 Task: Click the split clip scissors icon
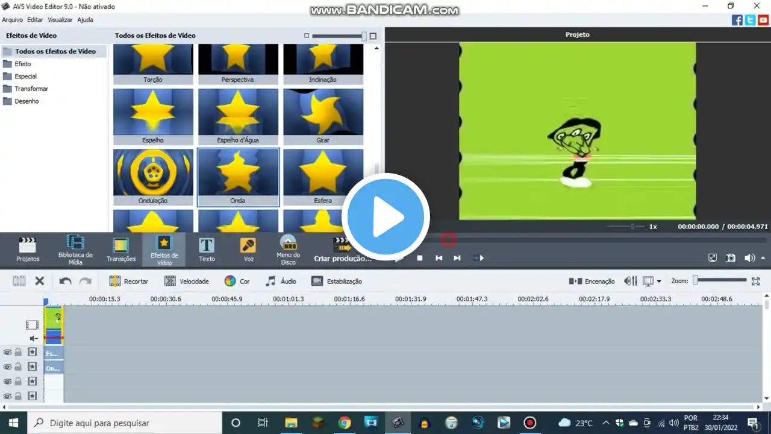19,281
